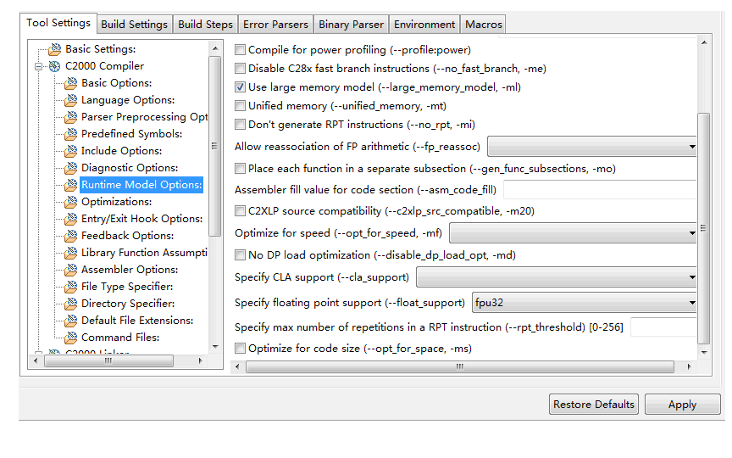Click the Language Options item icon

tap(72, 100)
